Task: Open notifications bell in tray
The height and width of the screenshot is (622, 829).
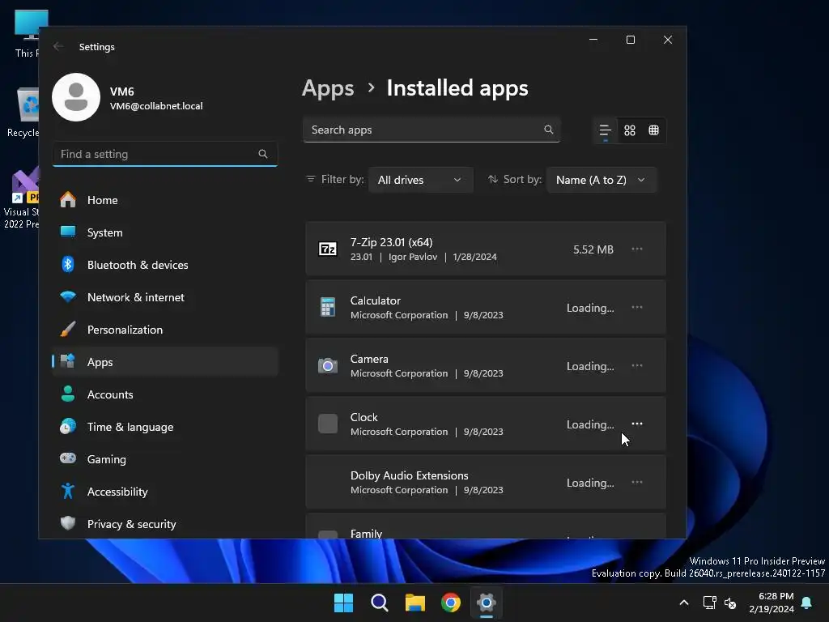Action: (x=807, y=603)
